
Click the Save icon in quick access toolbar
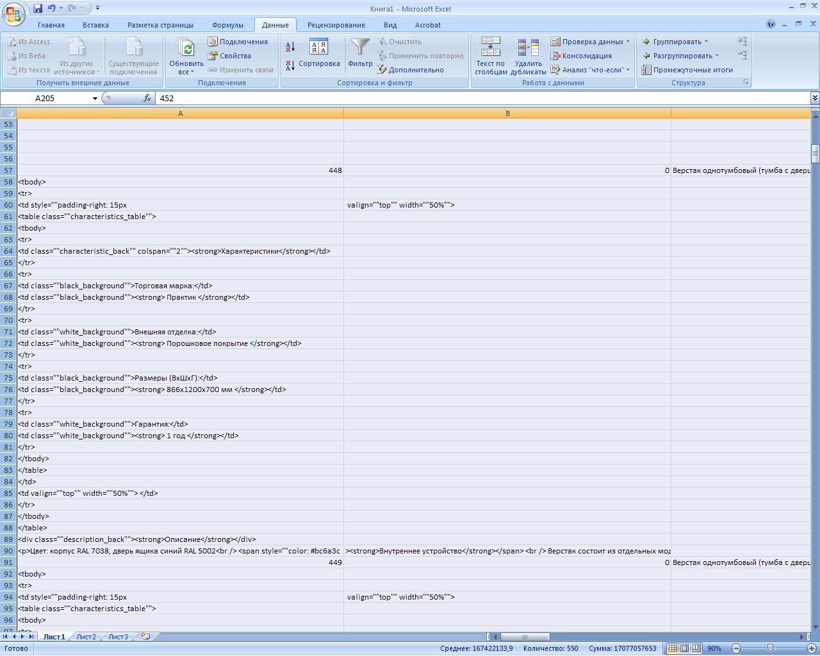pos(37,8)
